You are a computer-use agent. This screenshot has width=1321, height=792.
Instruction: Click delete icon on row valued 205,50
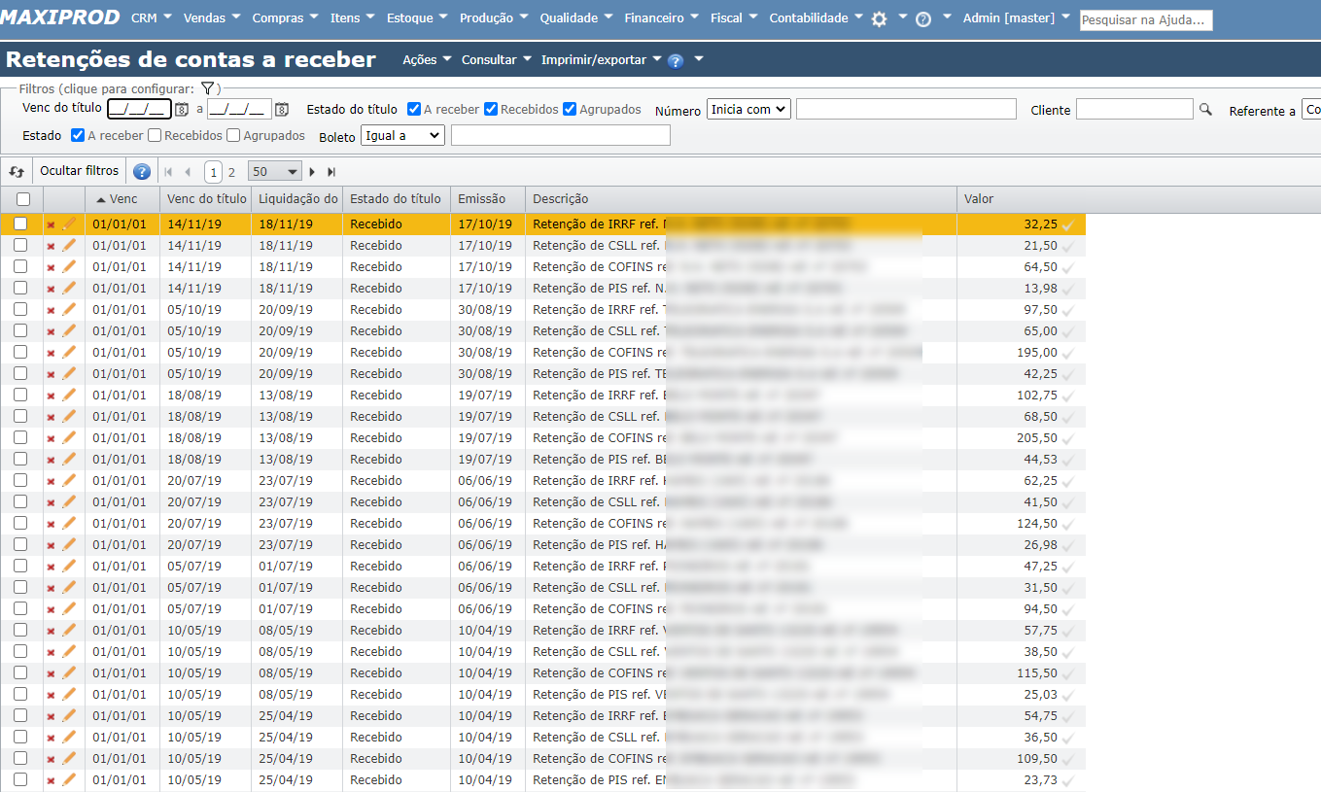pyautogui.click(x=51, y=438)
